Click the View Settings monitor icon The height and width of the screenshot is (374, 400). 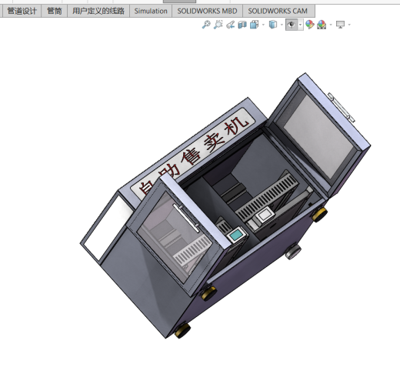coord(340,25)
